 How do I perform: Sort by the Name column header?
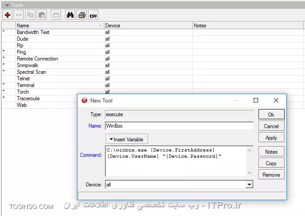(60, 26)
